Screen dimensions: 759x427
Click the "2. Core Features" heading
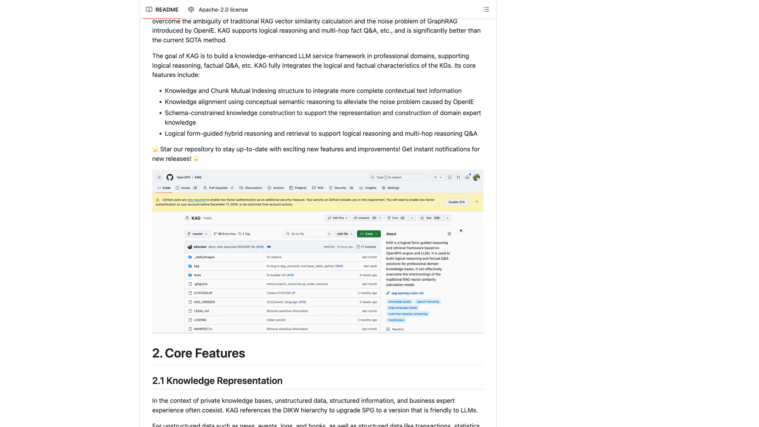coord(198,353)
